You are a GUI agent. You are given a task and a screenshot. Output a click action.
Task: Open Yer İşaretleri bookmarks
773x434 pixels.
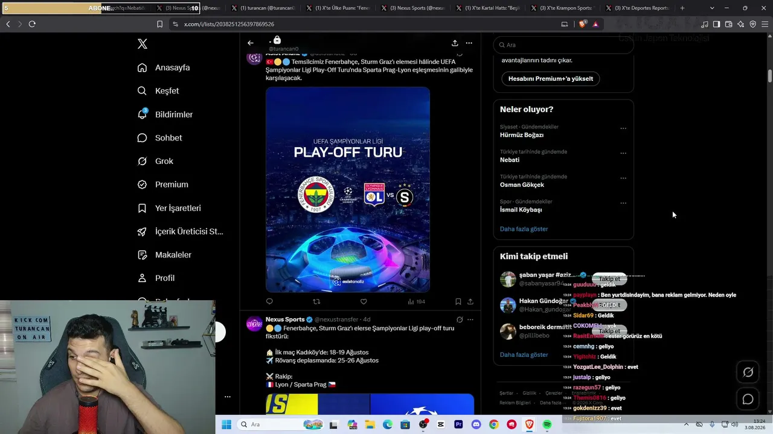point(169,208)
